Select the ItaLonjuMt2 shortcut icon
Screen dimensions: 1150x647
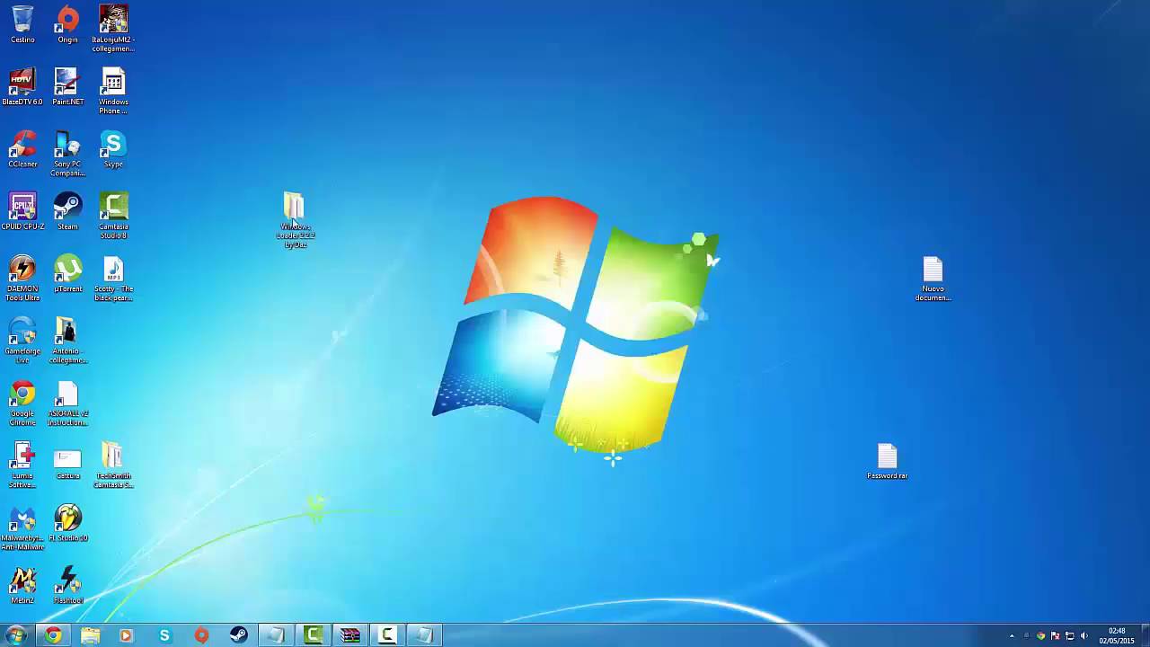point(113,29)
